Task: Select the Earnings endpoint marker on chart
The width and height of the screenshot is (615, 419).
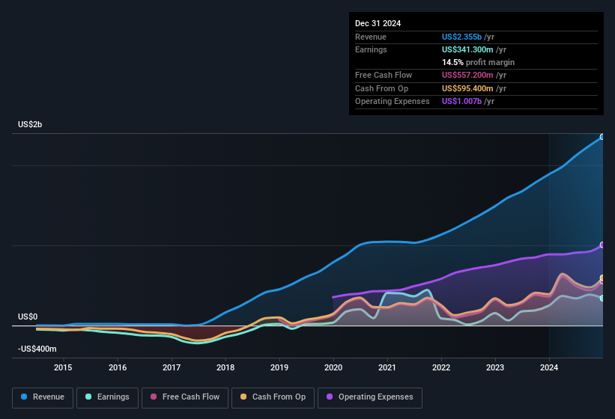Action: [602, 299]
